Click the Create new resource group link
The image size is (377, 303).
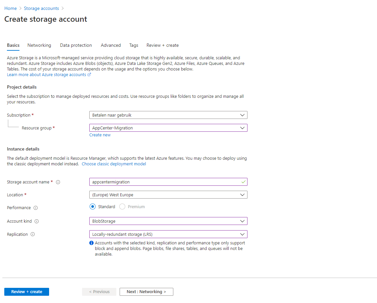(x=100, y=135)
